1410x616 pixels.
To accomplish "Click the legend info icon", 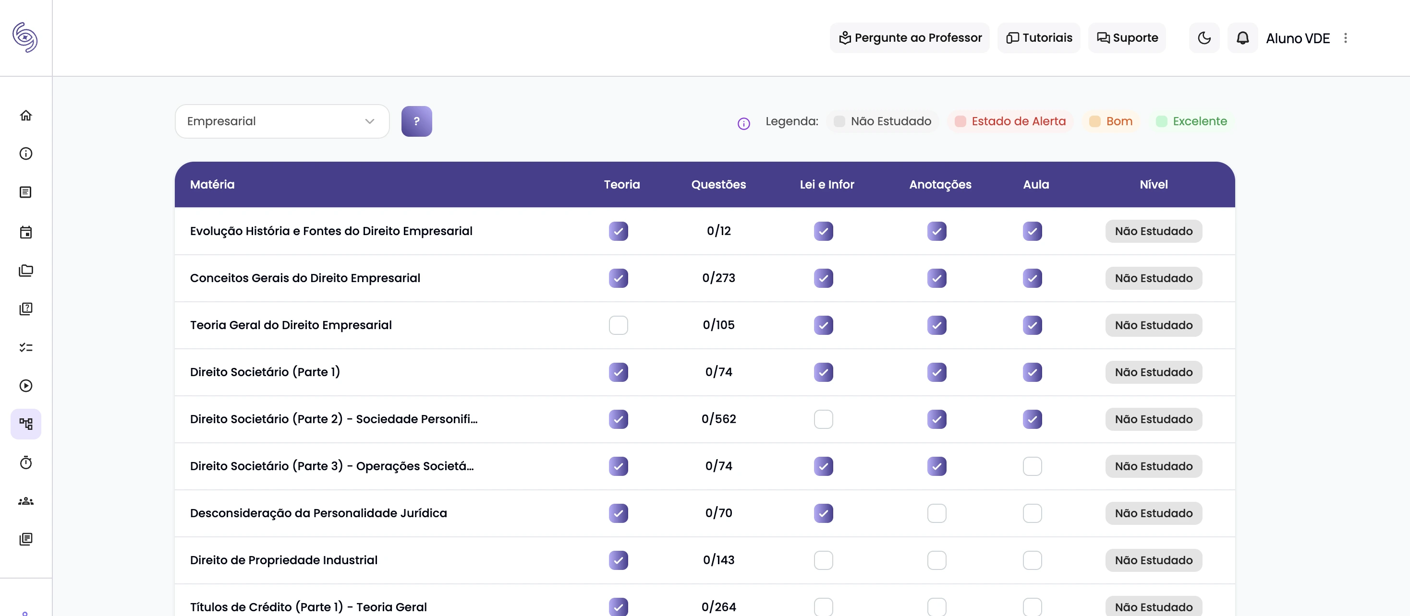I will tap(743, 123).
